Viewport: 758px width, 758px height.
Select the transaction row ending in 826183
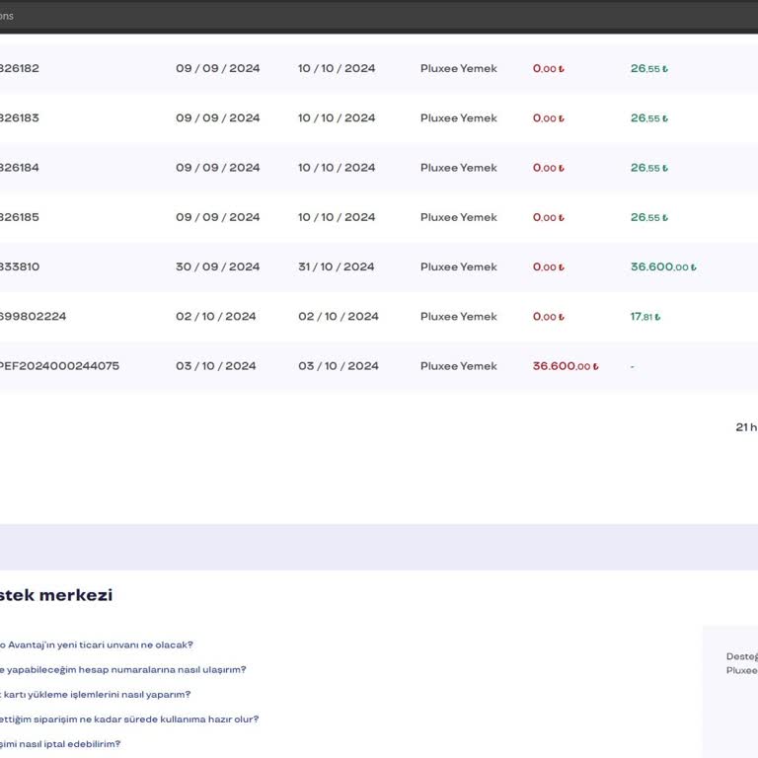coord(379,118)
